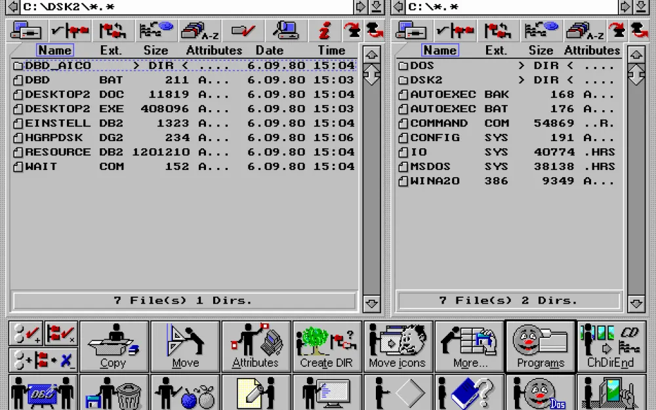Image resolution: width=656 pixels, height=410 pixels.
Task: Click the drive selection icon in right panel toolbar
Action: tap(411, 31)
